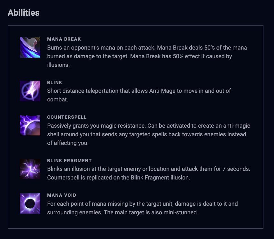This screenshot has height=239, width=274.
Task: Click the MANA BREAK title
Action: 64,39
